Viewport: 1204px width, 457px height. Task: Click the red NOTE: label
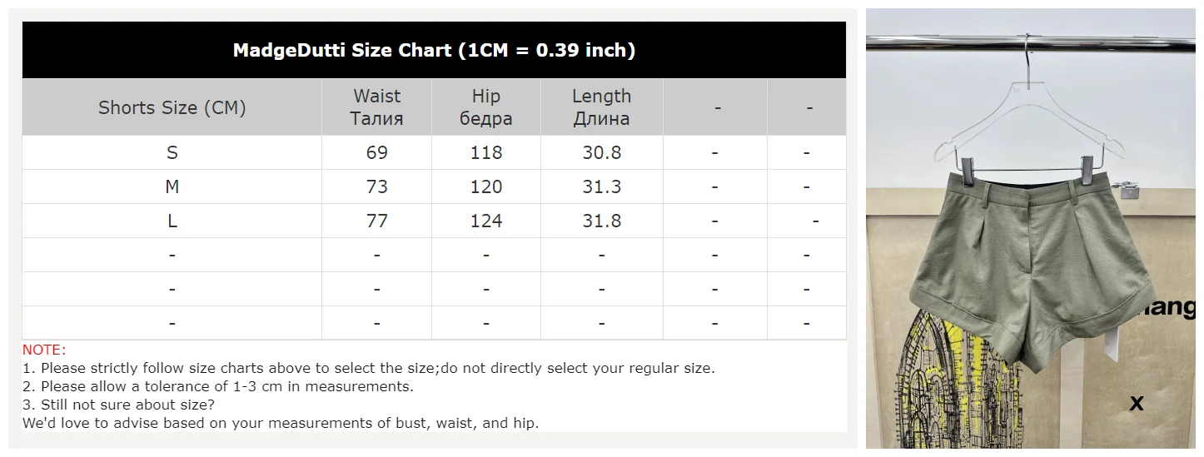[x=44, y=350]
